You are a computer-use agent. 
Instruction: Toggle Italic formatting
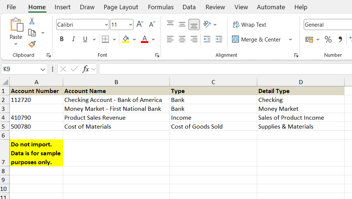pos(73,39)
